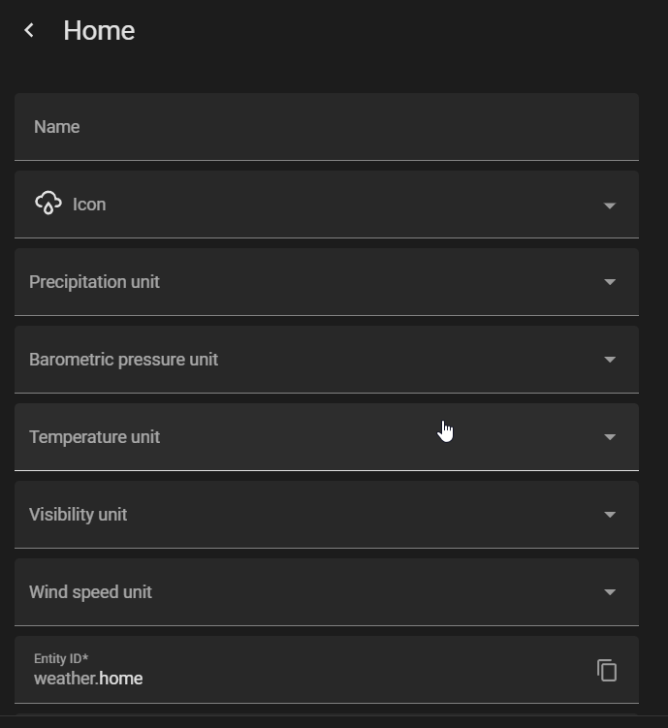668x728 pixels.
Task: Go back using the left chevron arrow
Action: point(29,31)
